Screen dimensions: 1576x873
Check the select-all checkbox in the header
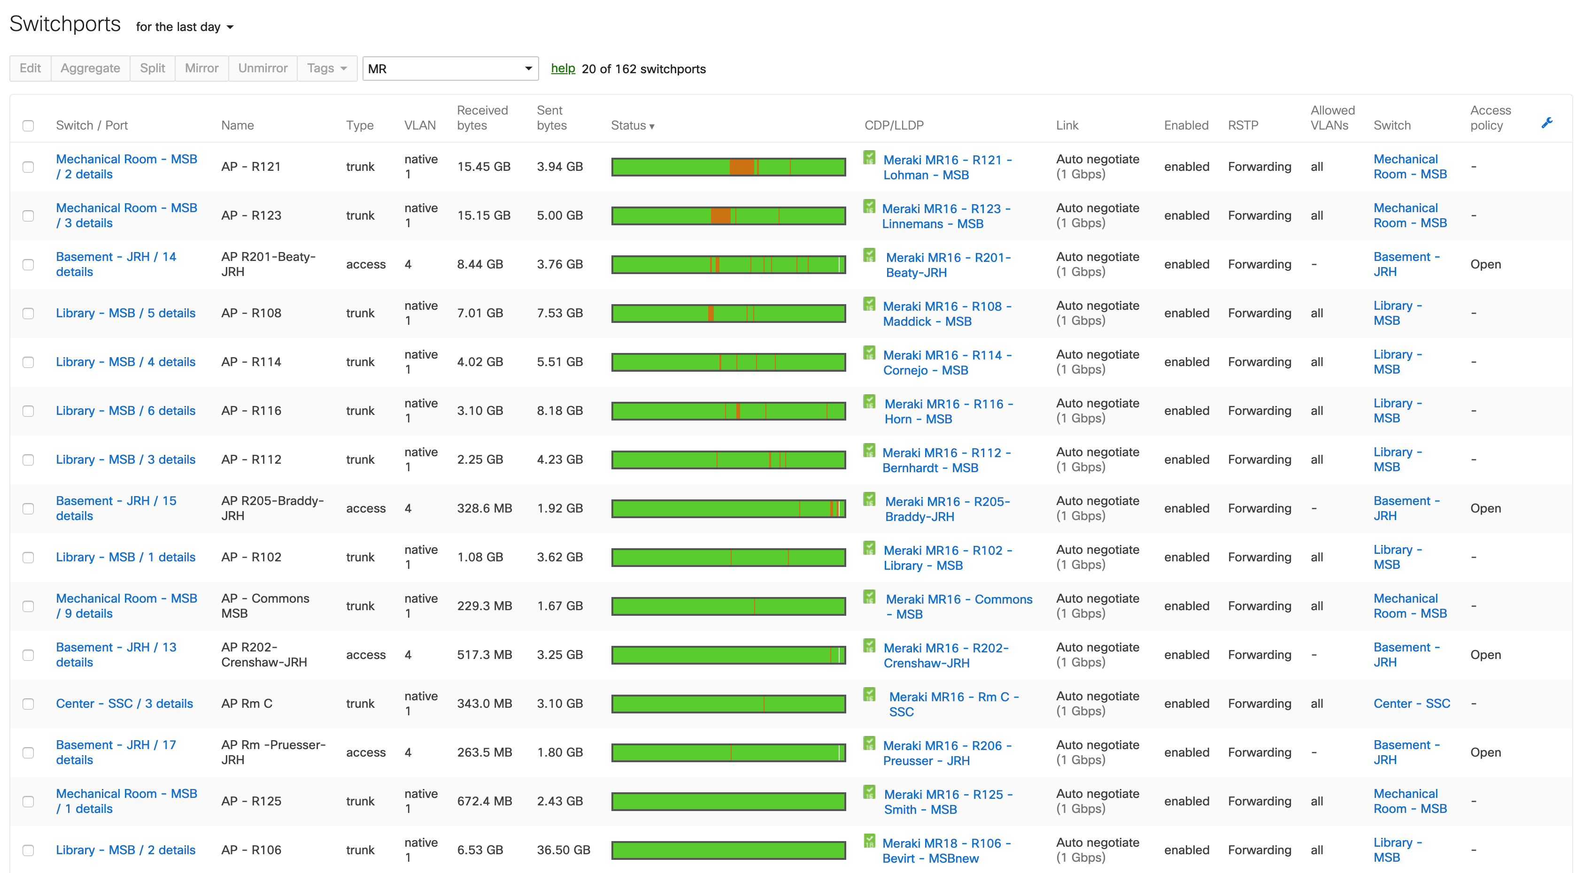tap(28, 125)
